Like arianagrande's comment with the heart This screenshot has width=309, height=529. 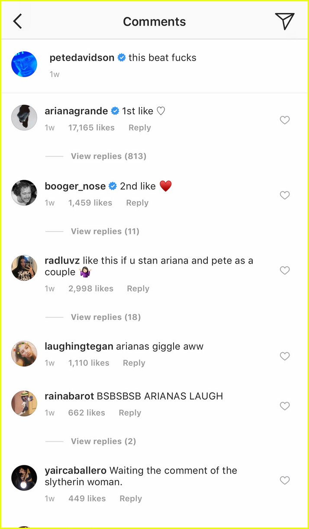284,120
